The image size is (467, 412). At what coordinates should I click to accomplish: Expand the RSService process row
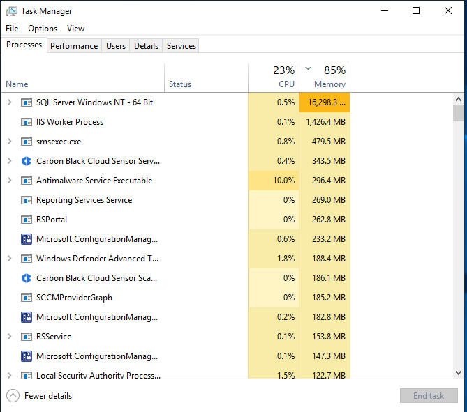click(10, 337)
